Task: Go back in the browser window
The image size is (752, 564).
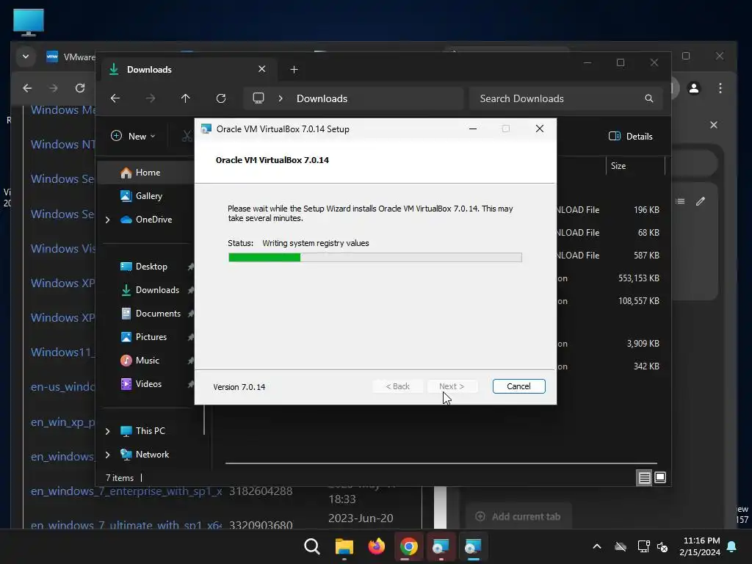Action: tap(27, 88)
